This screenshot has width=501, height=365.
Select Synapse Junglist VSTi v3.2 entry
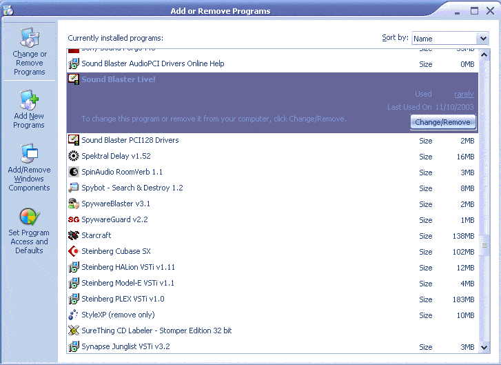coord(272,346)
